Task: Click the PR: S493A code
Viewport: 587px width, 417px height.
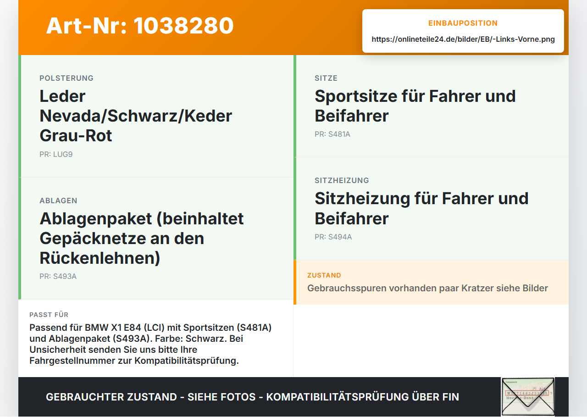Action: coord(58,277)
